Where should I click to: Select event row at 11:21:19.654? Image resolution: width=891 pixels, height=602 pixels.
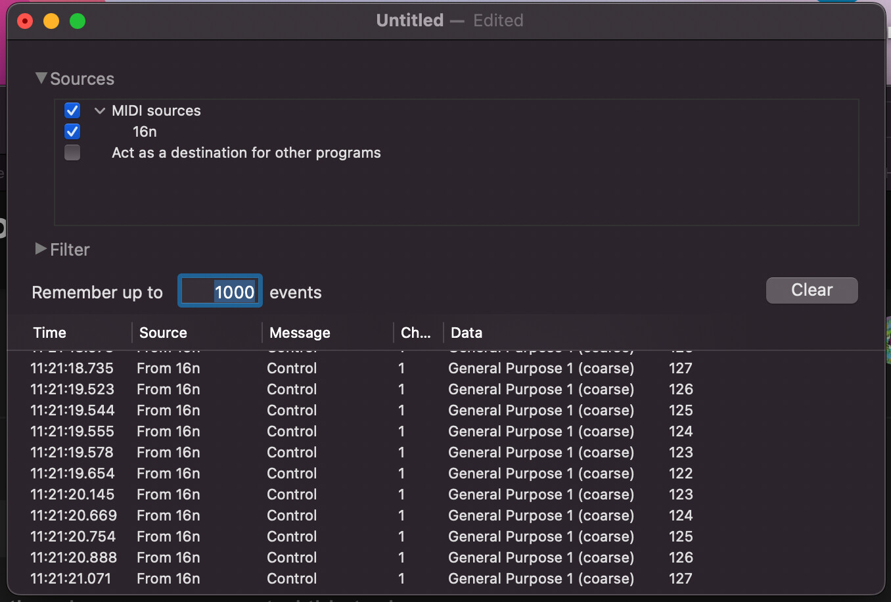[445, 473]
